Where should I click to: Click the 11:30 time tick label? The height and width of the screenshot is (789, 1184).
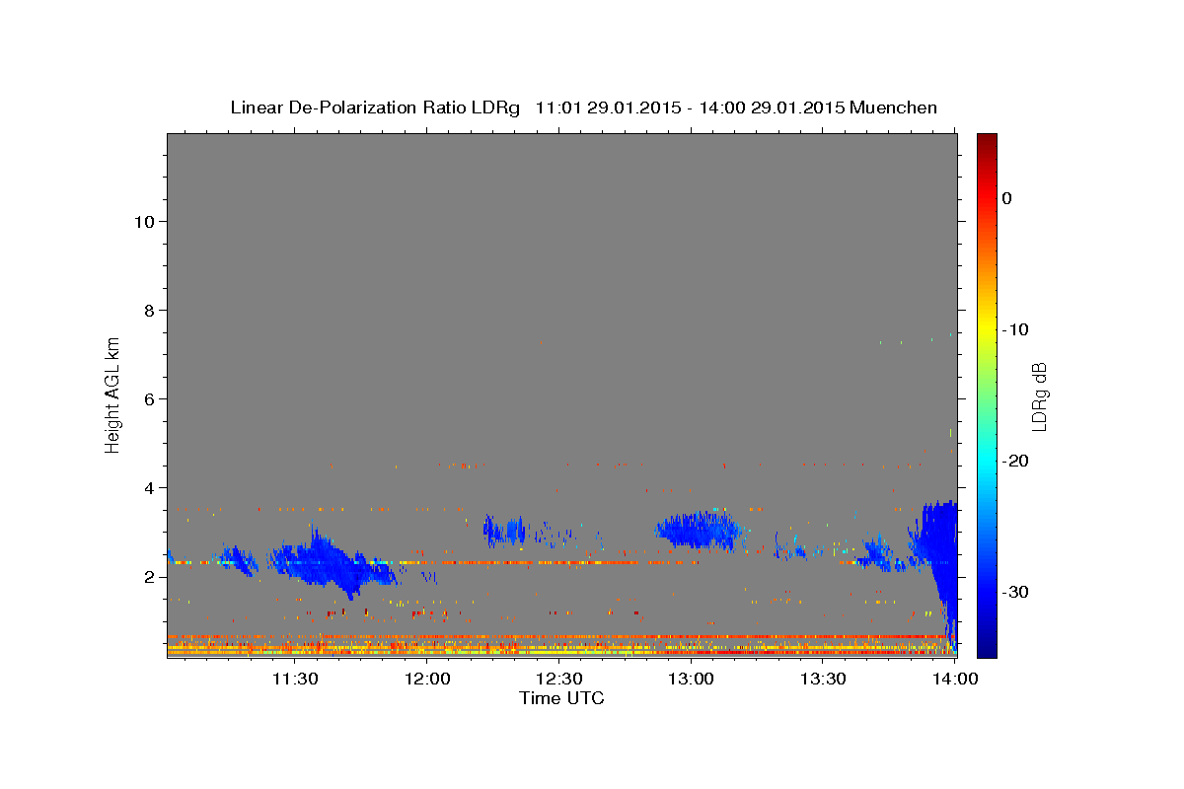pos(294,679)
